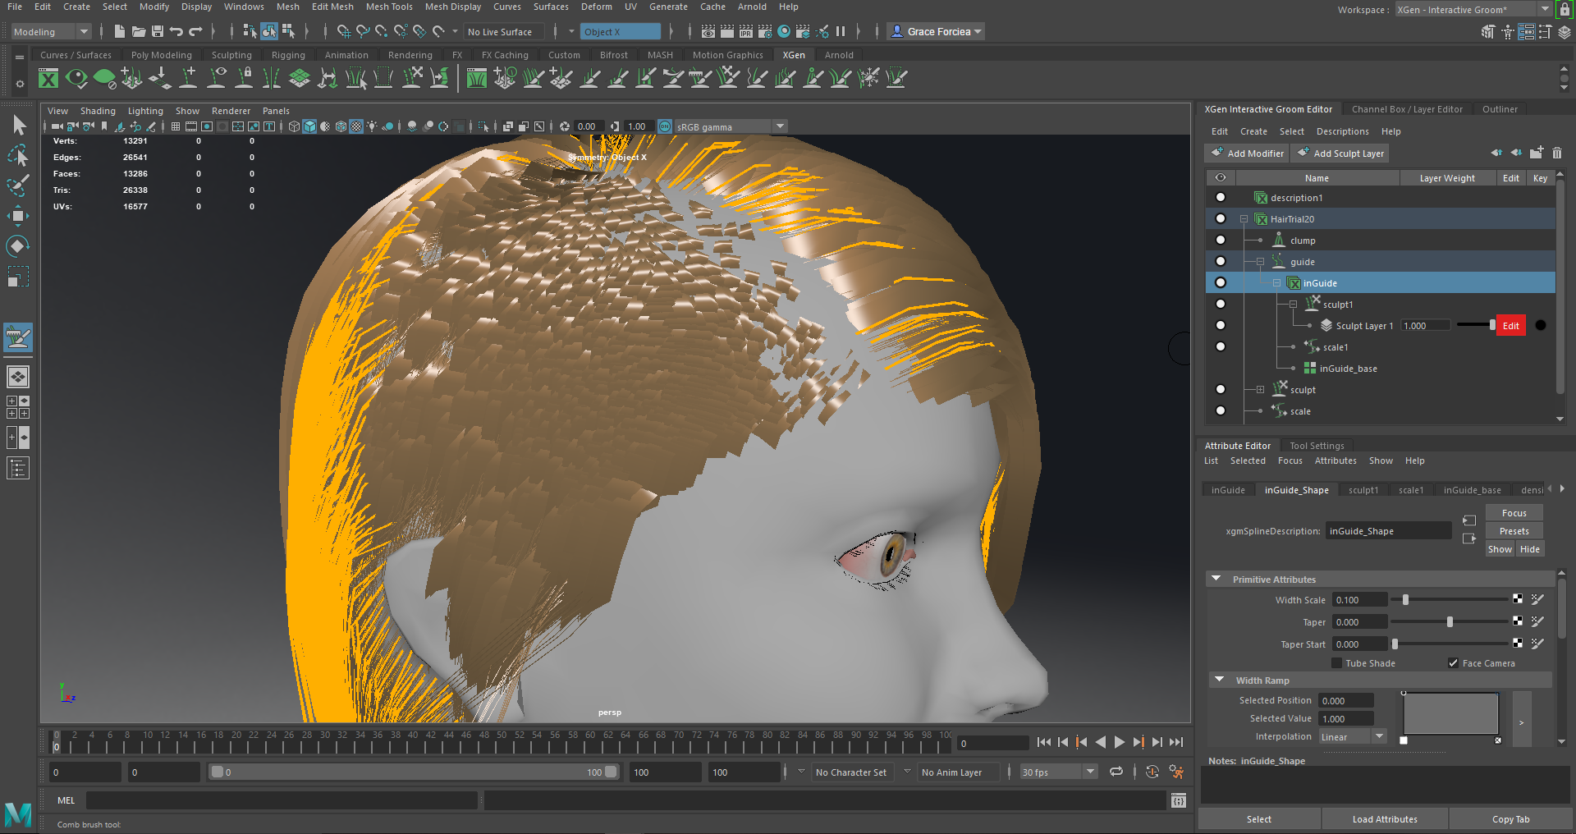
Task: Hide the clump node with its visibility dot
Action: [x=1221, y=240]
